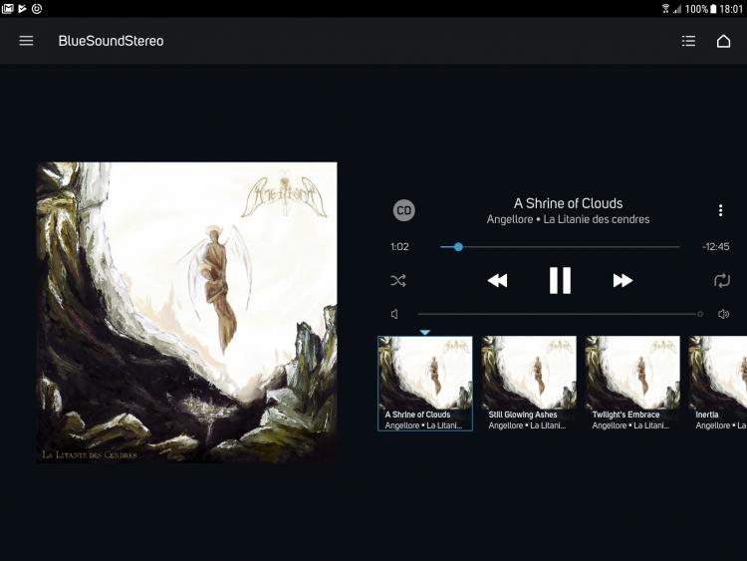Toggle repeat mode

coord(722,280)
